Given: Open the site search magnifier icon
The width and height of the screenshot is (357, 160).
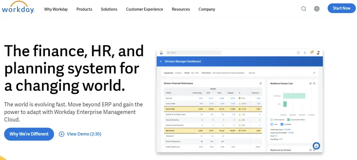Looking at the screenshot, I should tap(304, 9).
